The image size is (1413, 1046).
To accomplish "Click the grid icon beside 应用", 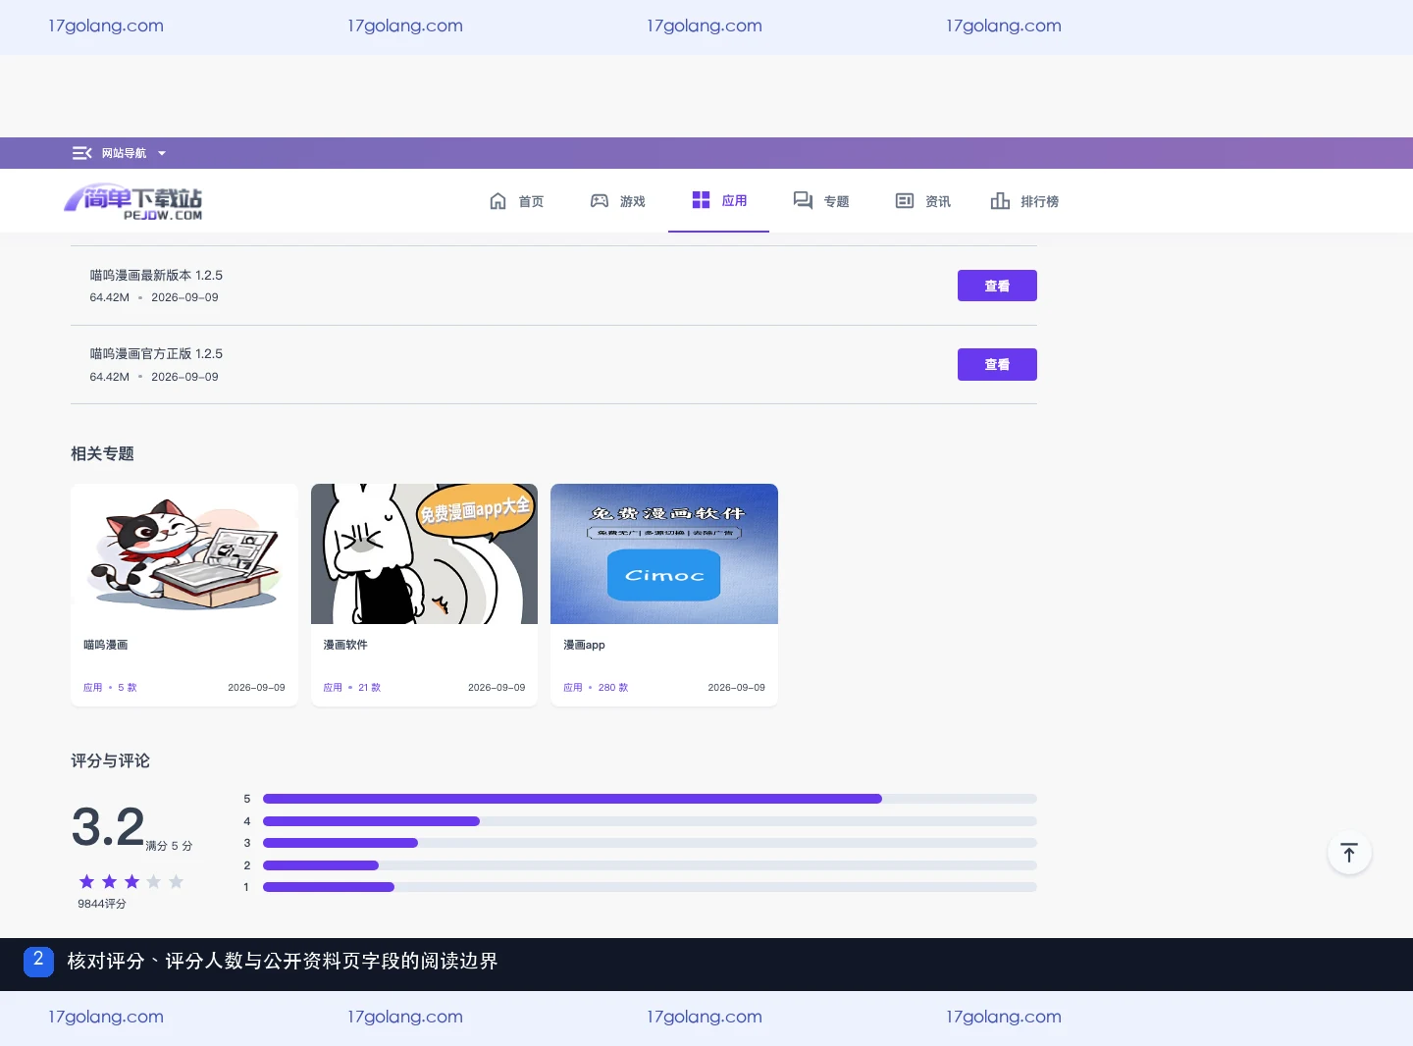I will point(701,200).
